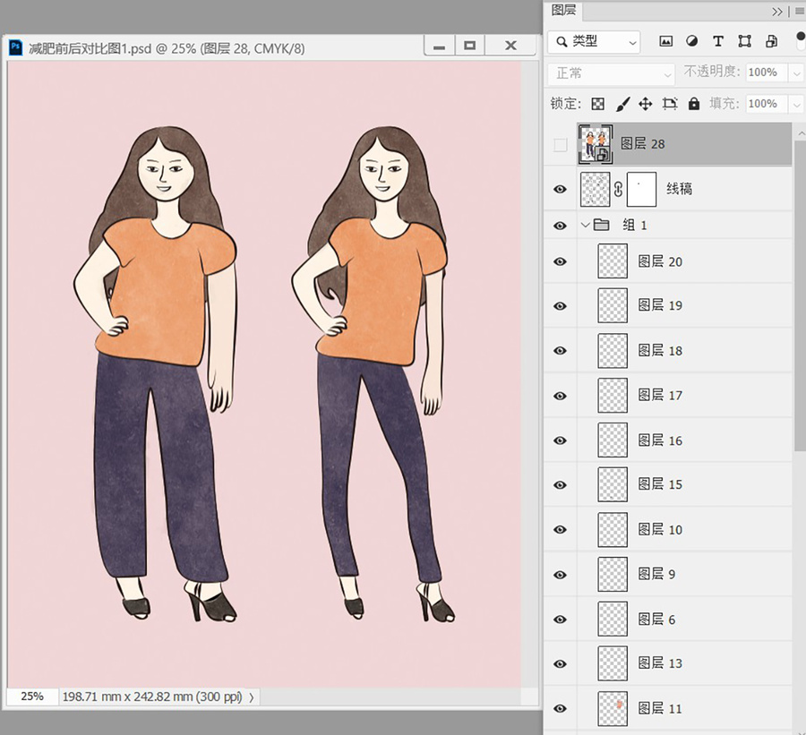Viewport: 806px width, 735px height.
Task: Hide the 组 1 group
Action: coord(561,225)
